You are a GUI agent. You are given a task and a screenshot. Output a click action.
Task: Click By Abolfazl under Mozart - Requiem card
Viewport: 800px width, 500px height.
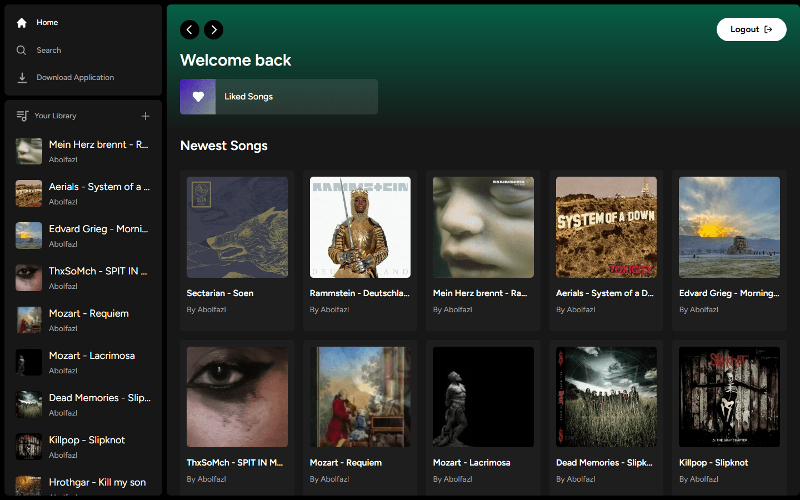tap(329, 479)
